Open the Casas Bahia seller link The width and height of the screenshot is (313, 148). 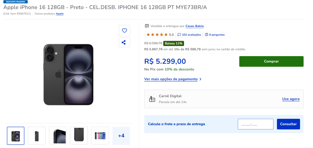[x=194, y=26]
